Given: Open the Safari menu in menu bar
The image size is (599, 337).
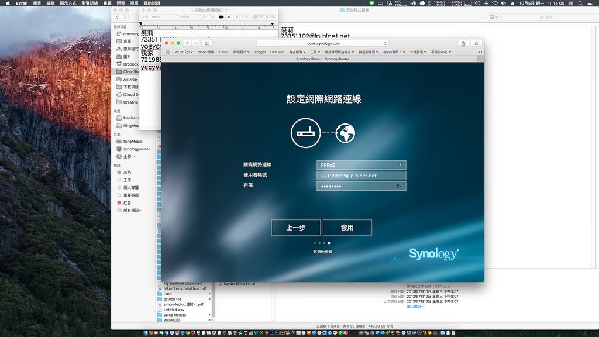Looking at the screenshot, I should tap(22, 3).
